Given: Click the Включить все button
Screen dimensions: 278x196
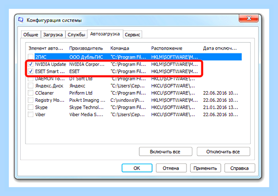Looking at the screenshot, I should coord(165,152).
